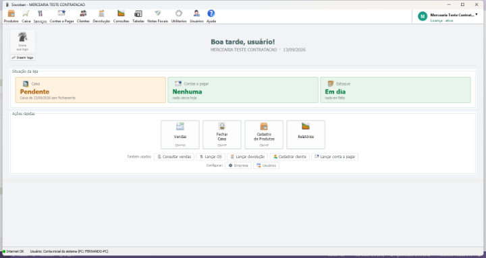The height and width of the screenshot is (258, 486).
Task: Click the Fechar Caixa quick action tile
Action: (x=222, y=135)
